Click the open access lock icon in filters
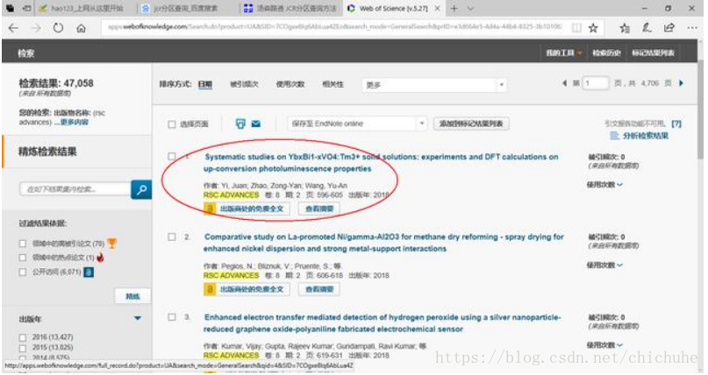 [x=89, y=272]
